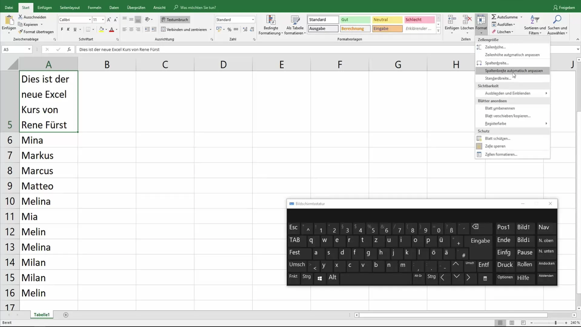Click formula bar input text

119,50
